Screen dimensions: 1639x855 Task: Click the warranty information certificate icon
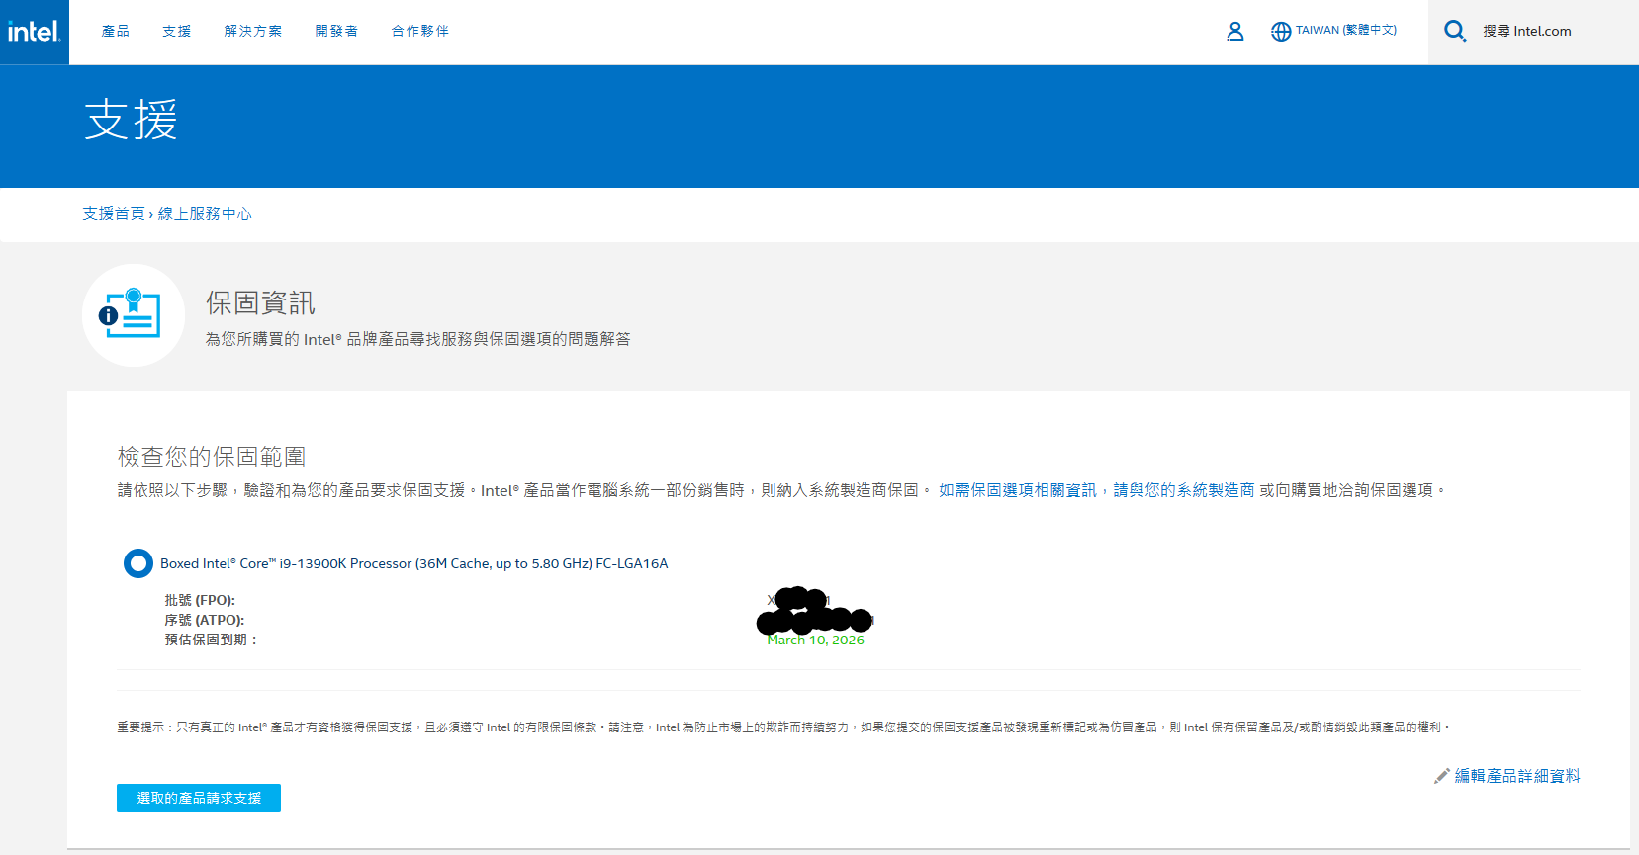134,315
